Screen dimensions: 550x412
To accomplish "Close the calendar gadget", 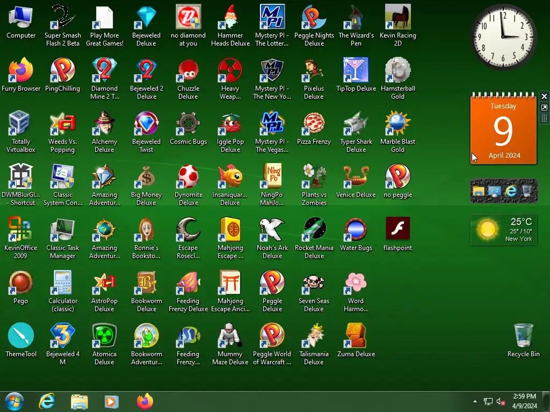I will click(544, 97).
